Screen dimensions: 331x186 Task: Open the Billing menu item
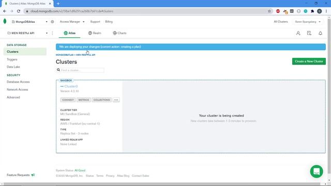(109, 22)
